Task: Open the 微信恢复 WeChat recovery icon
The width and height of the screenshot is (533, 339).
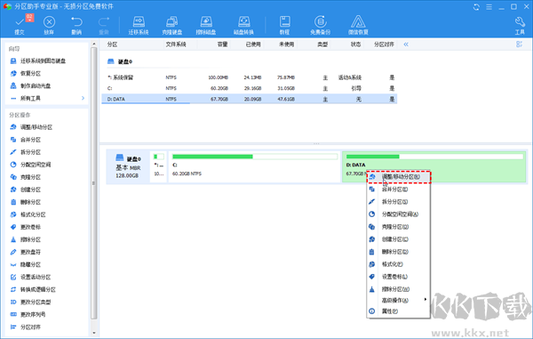Action: (358, 25)
